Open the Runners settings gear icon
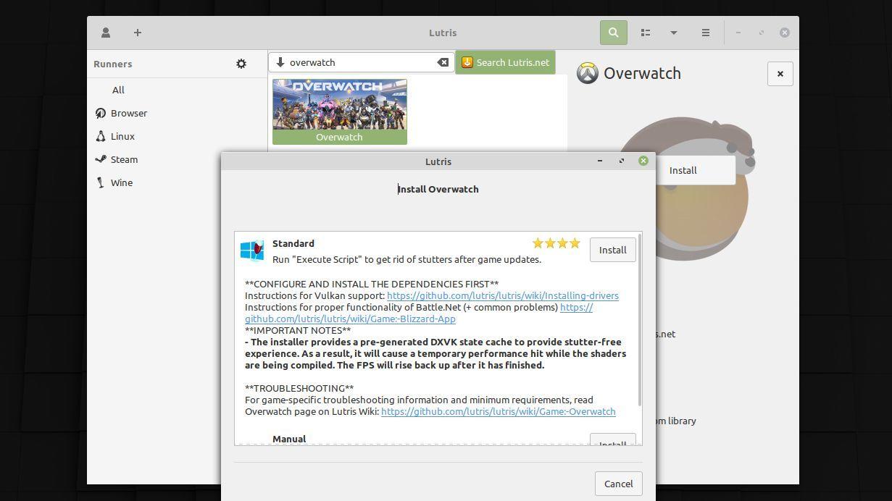Screen dimensions: 892x501 coord(241,64)
